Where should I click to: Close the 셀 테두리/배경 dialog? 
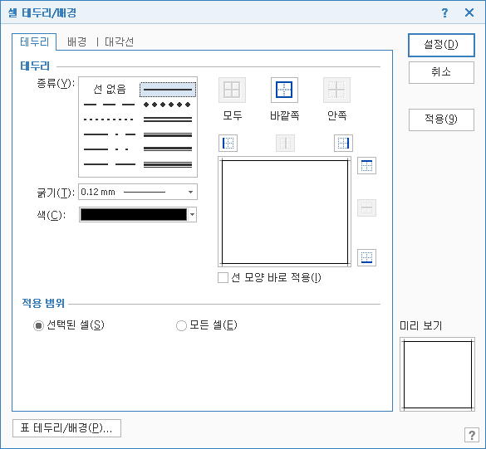point(469,12)
